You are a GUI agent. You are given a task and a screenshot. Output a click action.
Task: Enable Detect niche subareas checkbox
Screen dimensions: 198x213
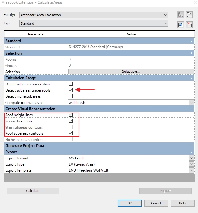coord(70,96)
